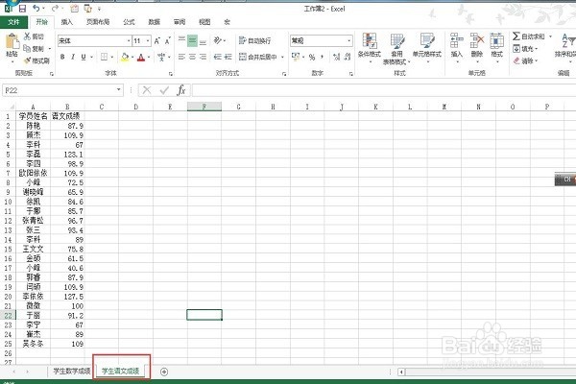The image size is (576, 384).
Task: Open the 学生数学成绩 sheet tab
Action: tap(72, 372)
